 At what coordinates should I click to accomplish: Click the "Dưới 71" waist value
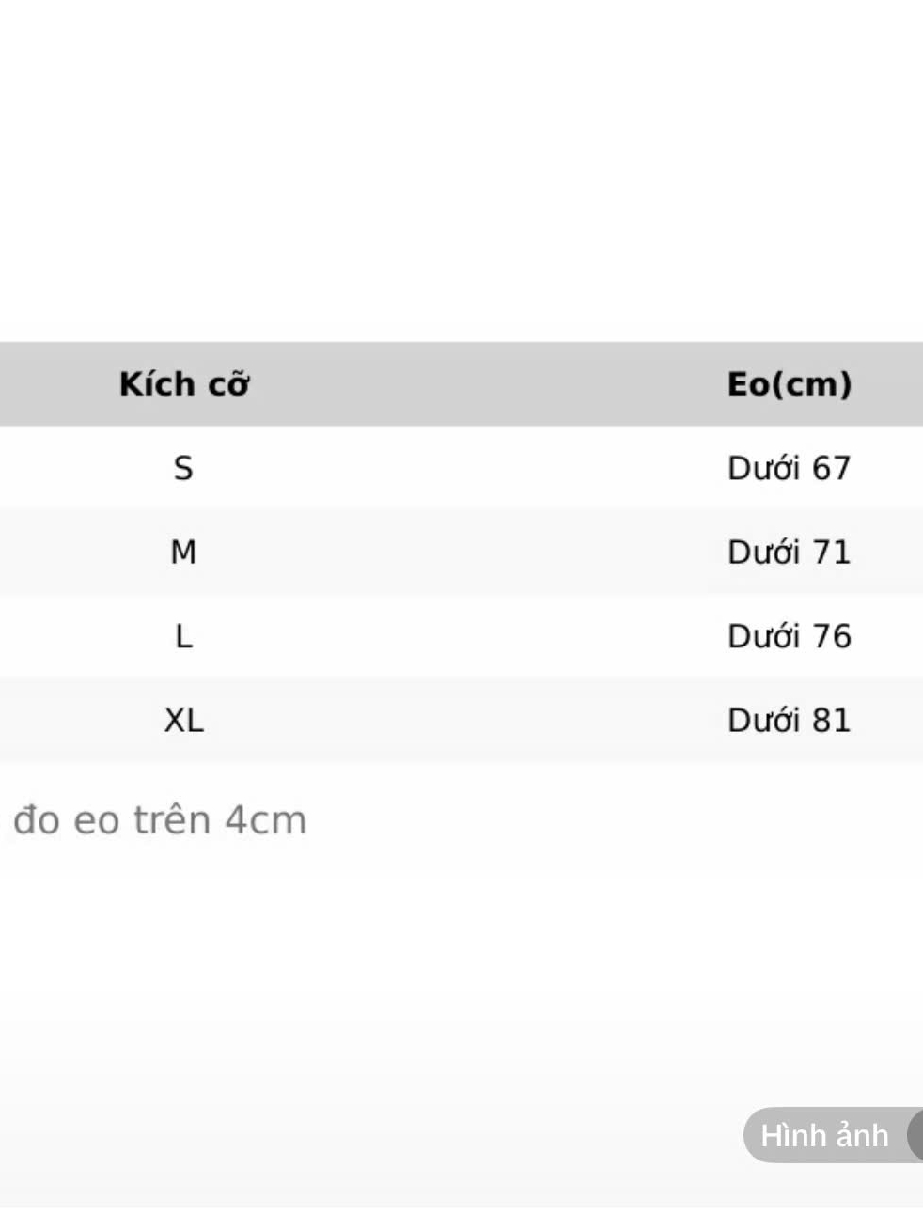(x=789, y=552)
